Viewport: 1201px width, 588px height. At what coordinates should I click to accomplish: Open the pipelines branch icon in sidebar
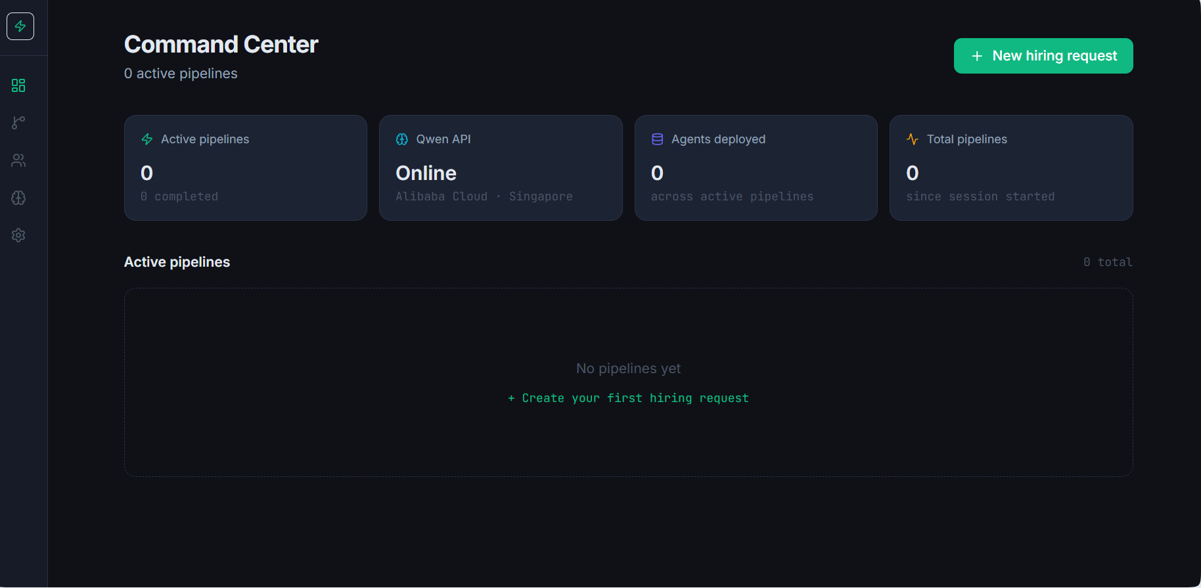(x=18, y=123)
